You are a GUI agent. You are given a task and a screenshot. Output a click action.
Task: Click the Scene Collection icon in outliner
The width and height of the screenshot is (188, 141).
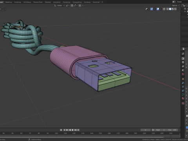point(185,9)
